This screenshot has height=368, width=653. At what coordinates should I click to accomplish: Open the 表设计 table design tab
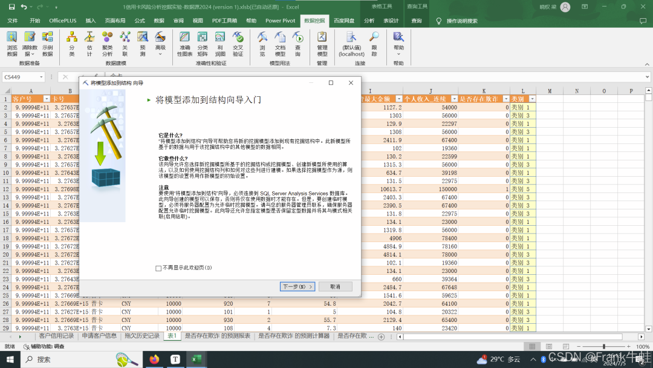point(391,21)
